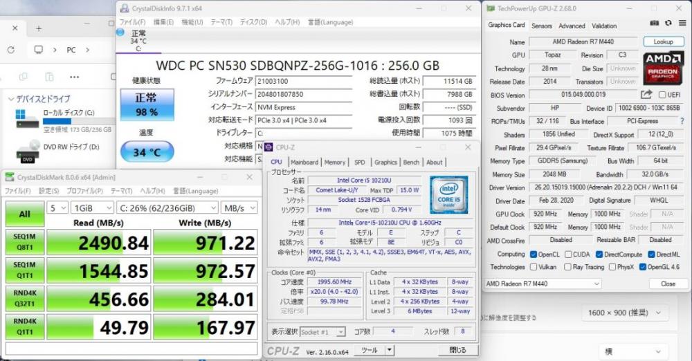Open AMD Radeon R7 M440 GPU selector dropdown
692x361 pixels.
(543, 284)
